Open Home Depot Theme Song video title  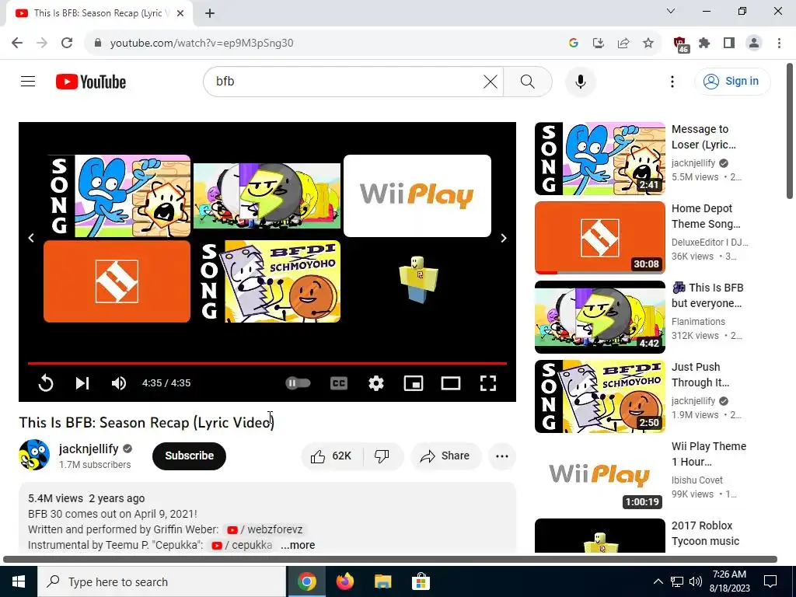[706, 216]
